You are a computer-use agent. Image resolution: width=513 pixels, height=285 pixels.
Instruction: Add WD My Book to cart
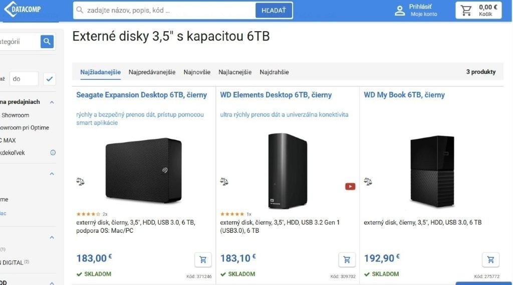[490, 259]
